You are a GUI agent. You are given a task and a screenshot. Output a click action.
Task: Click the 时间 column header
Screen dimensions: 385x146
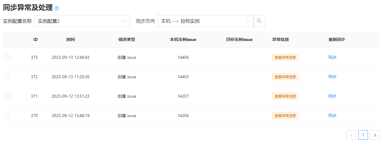pos(70,39)
